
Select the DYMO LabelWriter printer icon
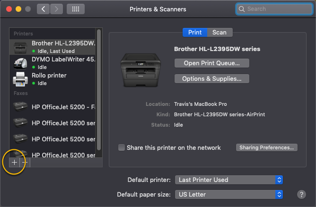(20, 63)
